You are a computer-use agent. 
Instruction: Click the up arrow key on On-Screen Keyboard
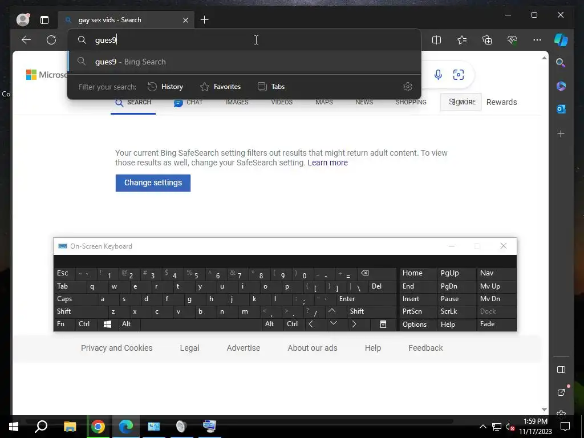(332, 311)
